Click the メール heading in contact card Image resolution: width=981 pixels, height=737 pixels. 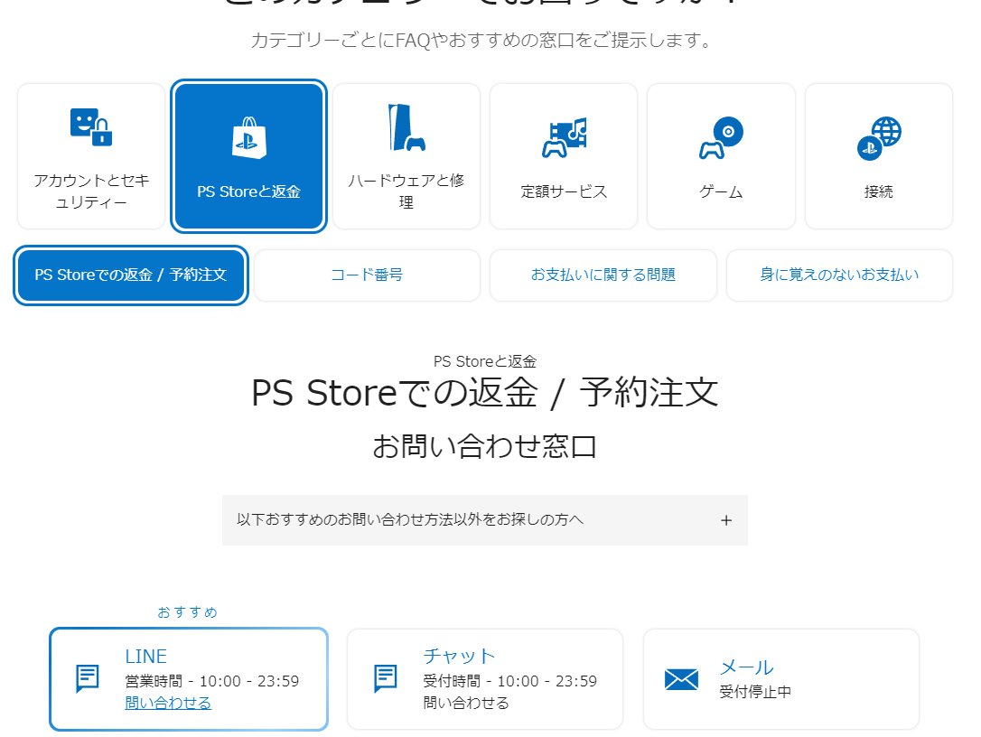pyautogui.click(x=746, y=667)
